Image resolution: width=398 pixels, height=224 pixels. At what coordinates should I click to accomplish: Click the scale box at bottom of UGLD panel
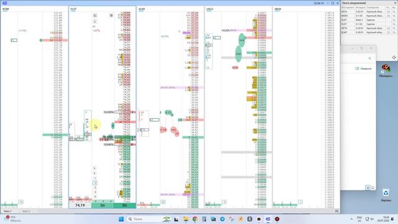coord(224,202)
